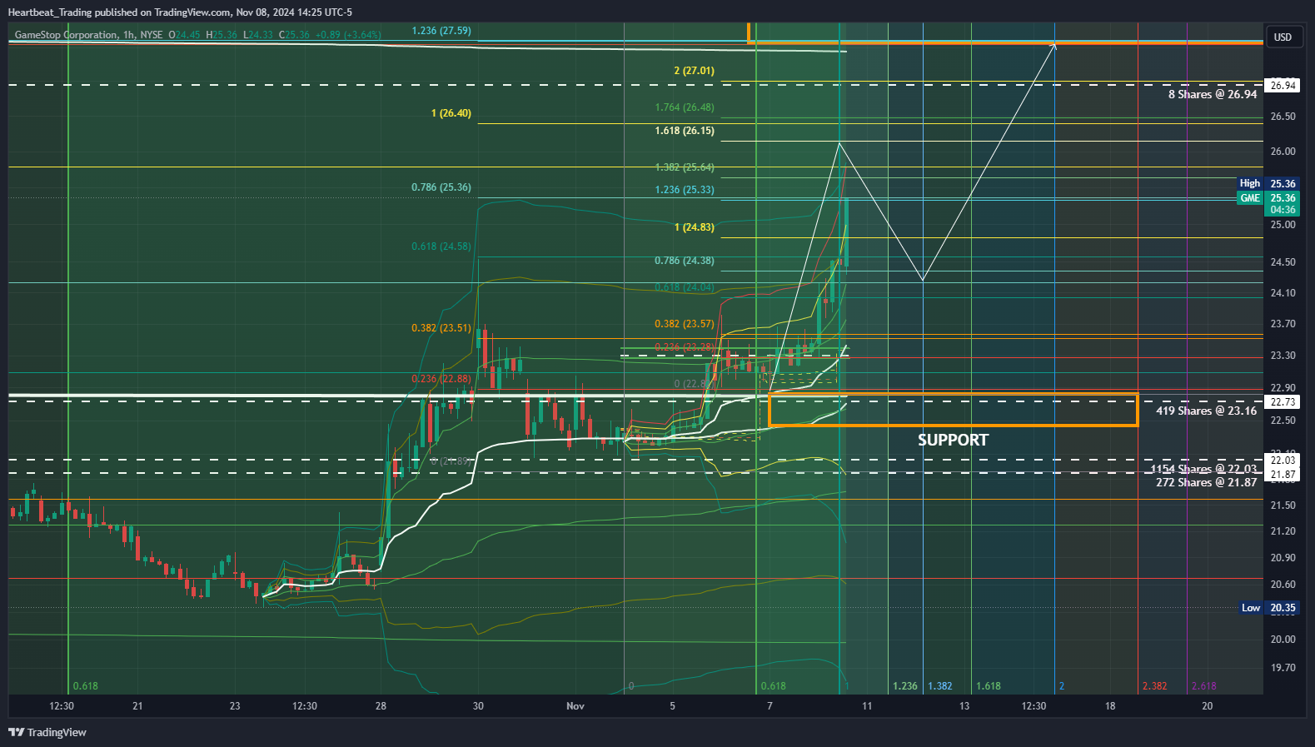Select the '8 Shares @ 26.94' label

point(1213,94)
